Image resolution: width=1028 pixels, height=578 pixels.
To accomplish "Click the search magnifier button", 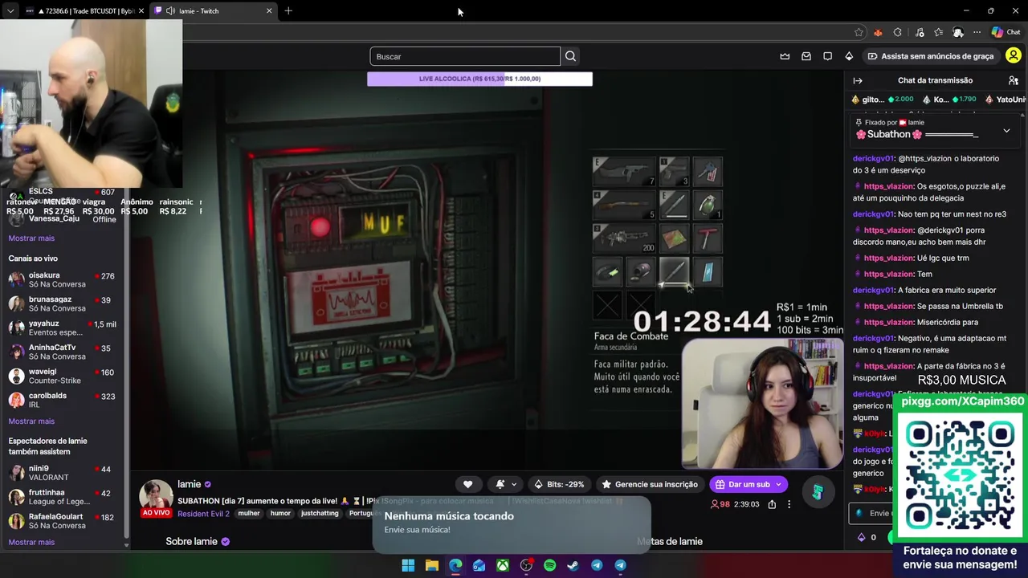I will [570, 56].
